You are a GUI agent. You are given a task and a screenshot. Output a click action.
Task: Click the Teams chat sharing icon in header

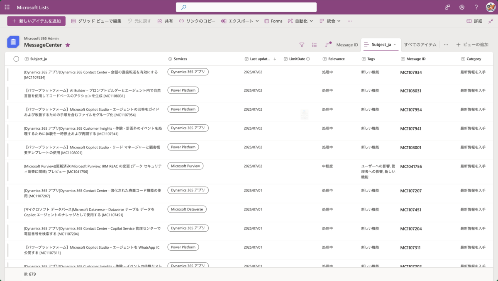coord(447,7)
